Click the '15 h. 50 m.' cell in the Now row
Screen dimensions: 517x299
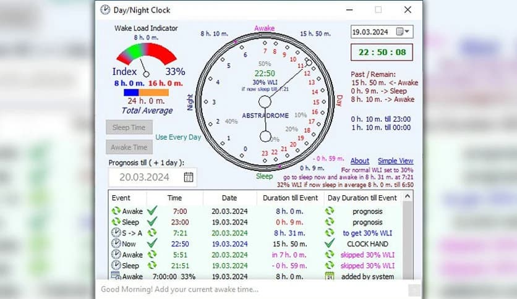point(290,243)
